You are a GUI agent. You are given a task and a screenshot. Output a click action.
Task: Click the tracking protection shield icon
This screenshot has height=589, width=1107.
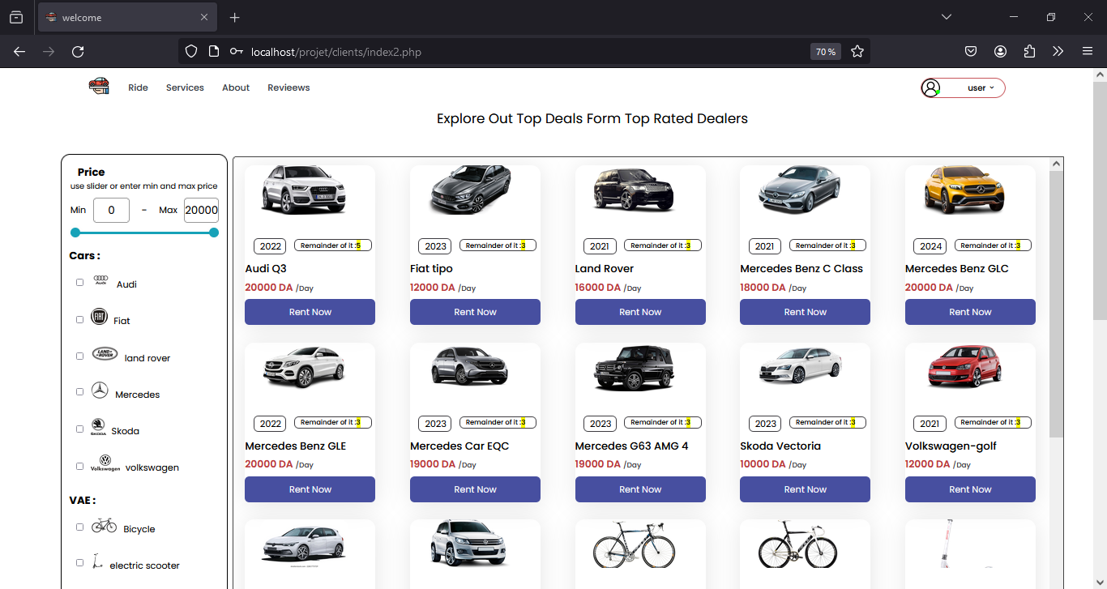click(191, 51)
